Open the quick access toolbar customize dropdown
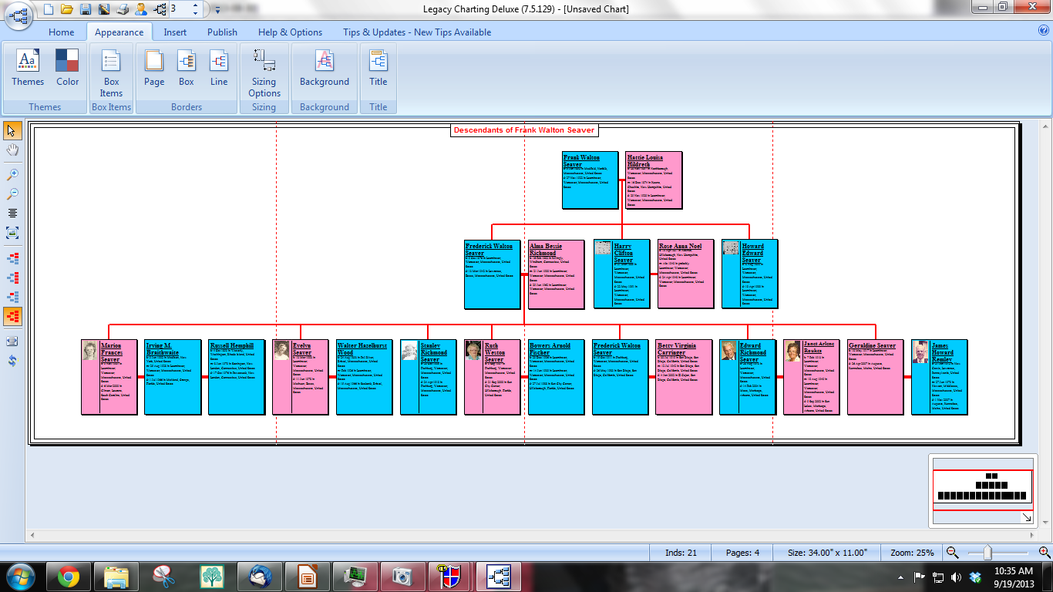1053x592 pixels. pos(217,10)
